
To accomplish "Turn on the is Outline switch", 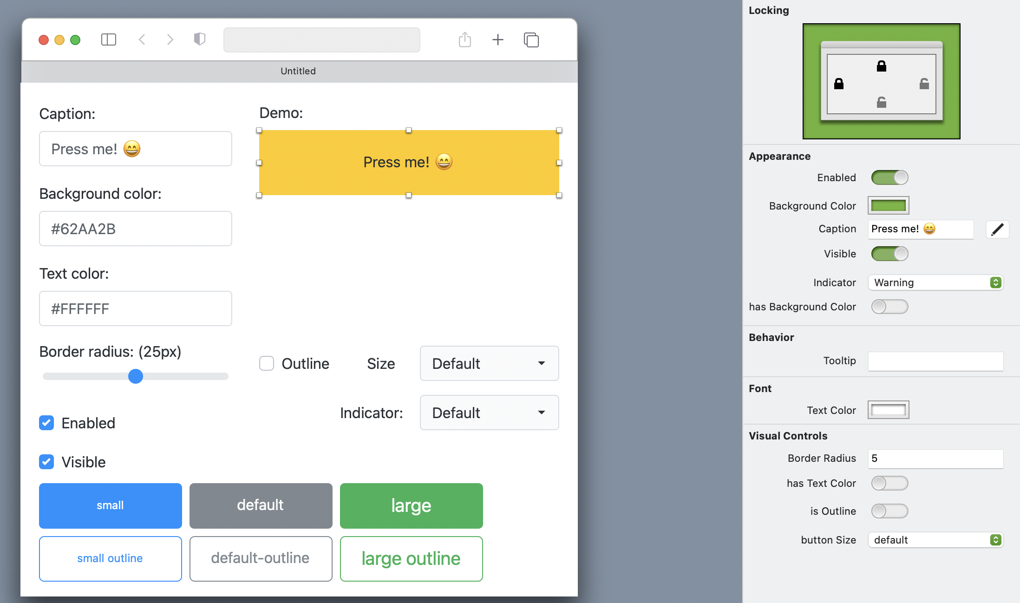I will [889, 511].
